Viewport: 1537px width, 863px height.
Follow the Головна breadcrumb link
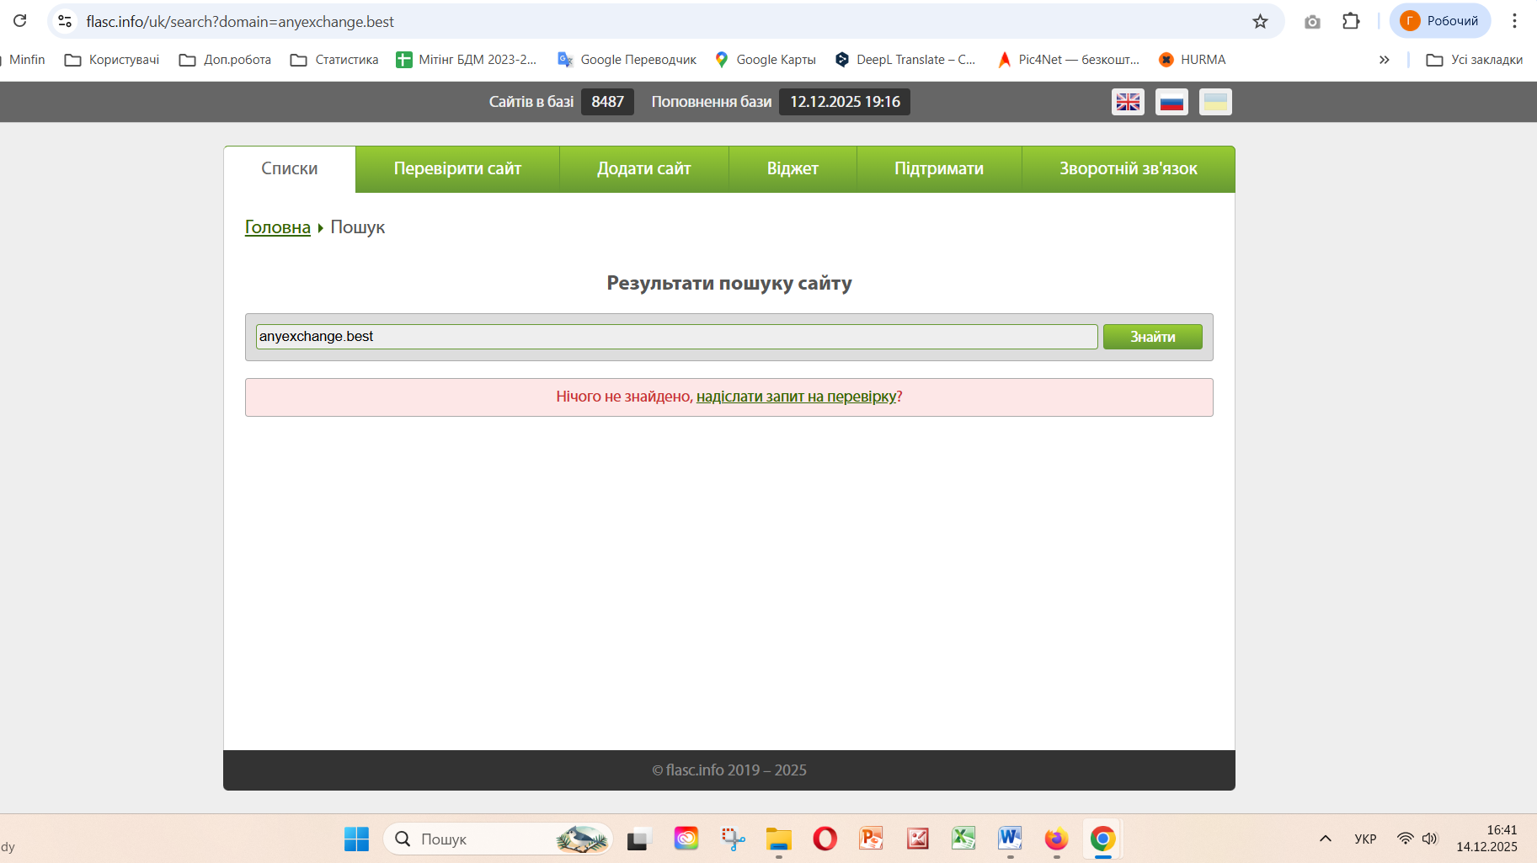pyautogui.click(x=278, y=227)
